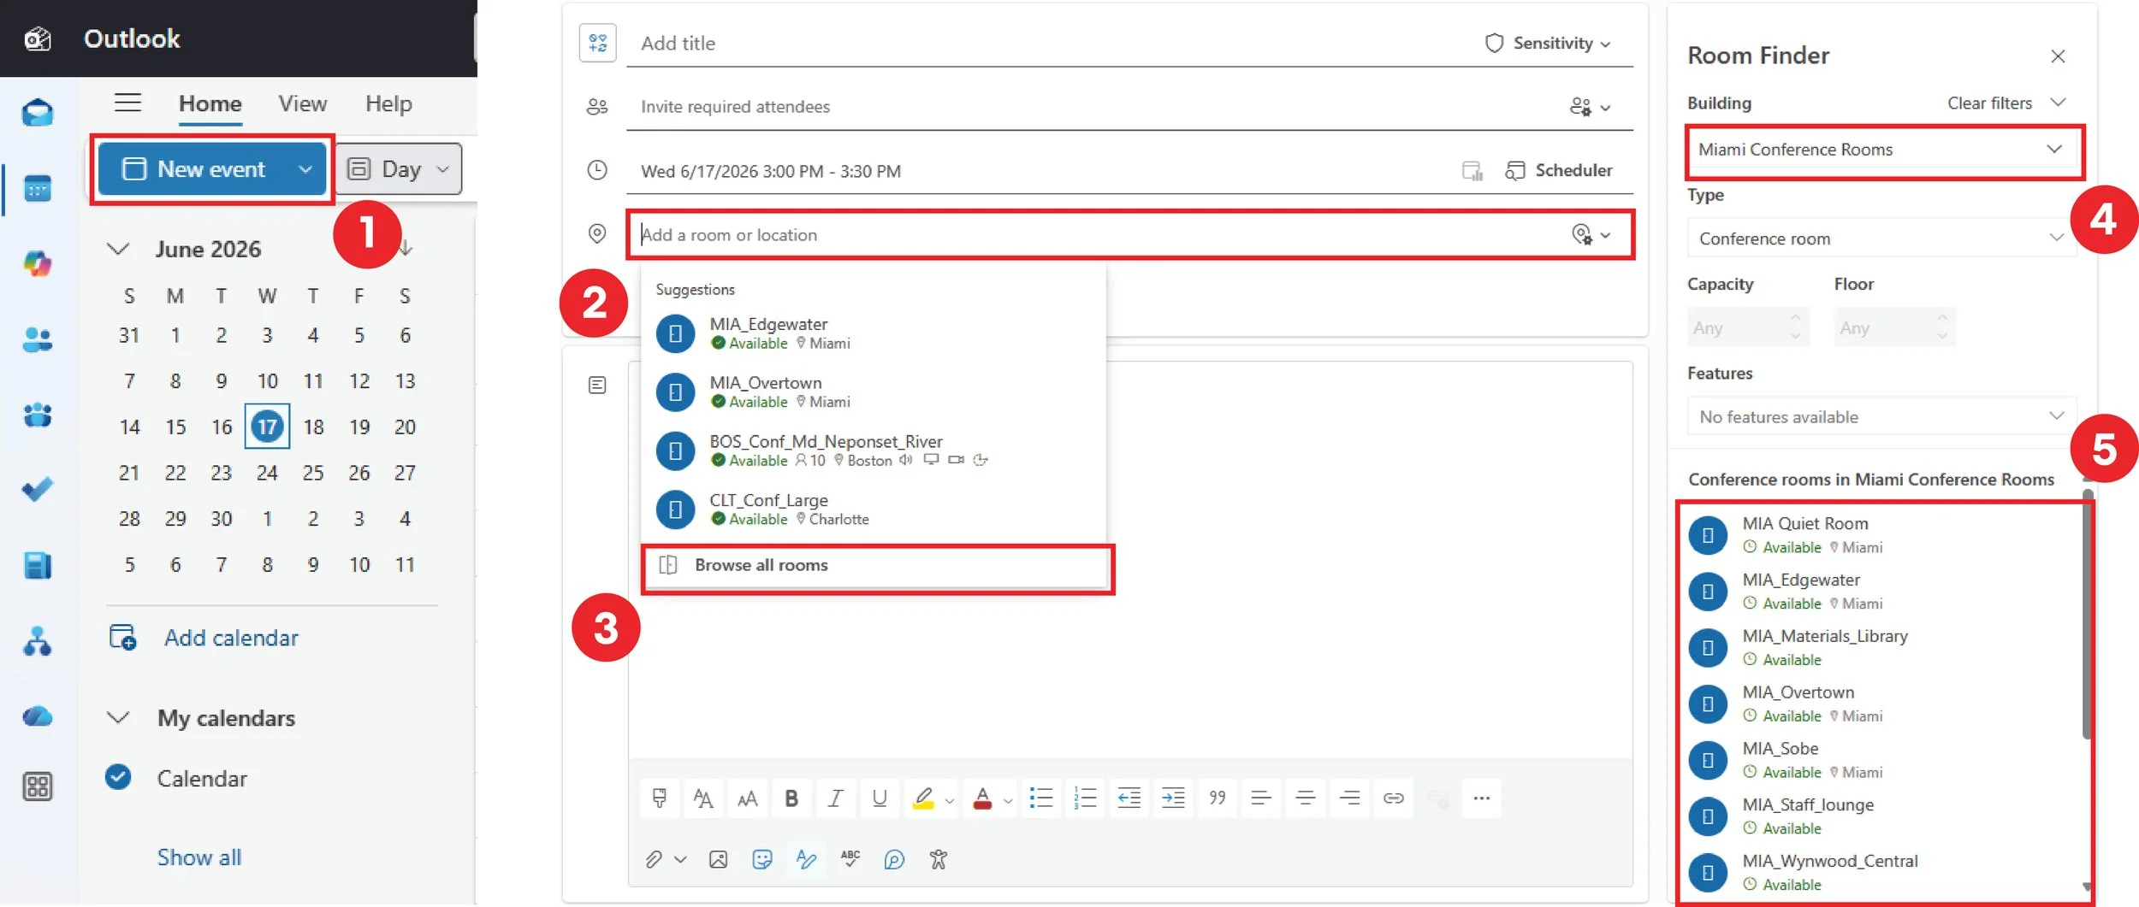Open the Calendar app in sidebar

[38, 188]
